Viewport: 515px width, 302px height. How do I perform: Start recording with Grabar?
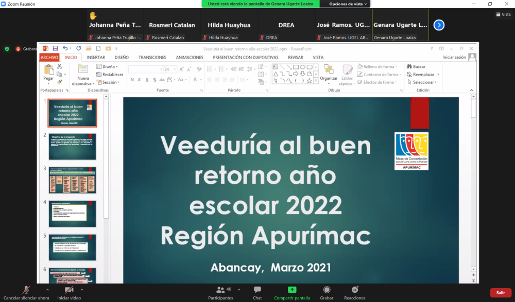coord(327,292)
